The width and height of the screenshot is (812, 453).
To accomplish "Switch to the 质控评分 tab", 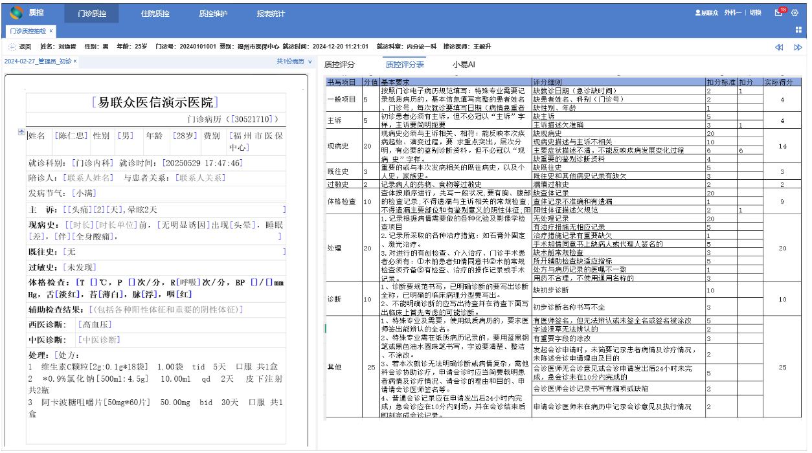I will click(x=339, y=64).
